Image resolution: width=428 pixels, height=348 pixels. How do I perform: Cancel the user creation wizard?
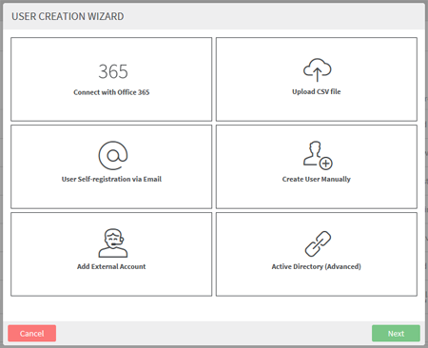point(32,333)
